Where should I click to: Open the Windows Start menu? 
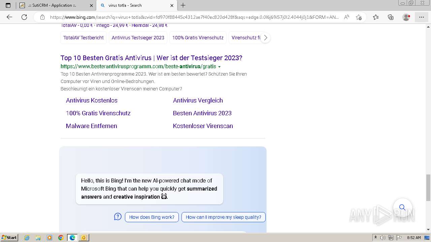[9, 238]
